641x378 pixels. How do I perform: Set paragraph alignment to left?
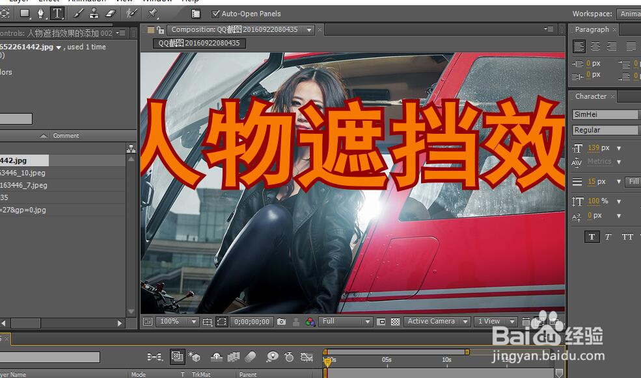579,47
